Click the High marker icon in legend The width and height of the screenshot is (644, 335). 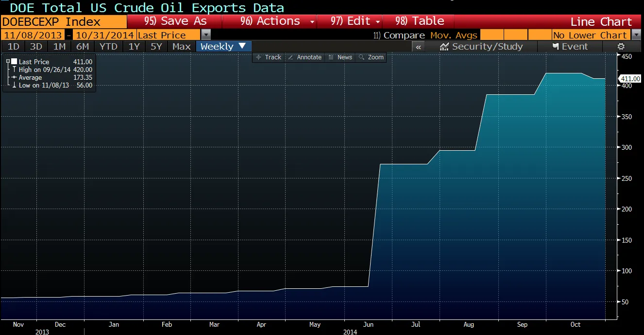pos(14,70)
